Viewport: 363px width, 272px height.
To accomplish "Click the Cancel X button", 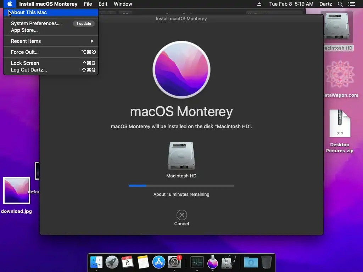I will [x=182, y=215].
